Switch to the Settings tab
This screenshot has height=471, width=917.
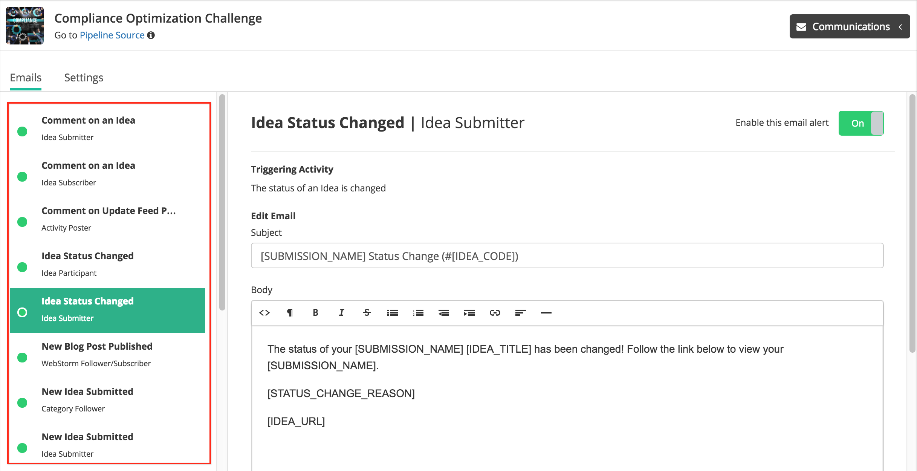point(84,78)
